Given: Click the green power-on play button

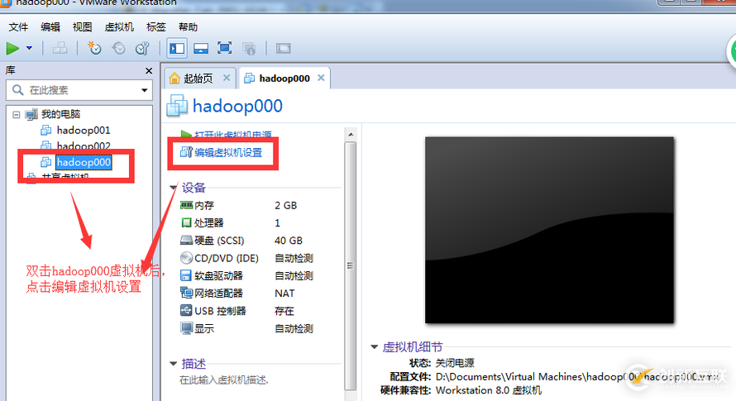Looking at the screenshot, I should pyautogui.click(x=12, y=48).
